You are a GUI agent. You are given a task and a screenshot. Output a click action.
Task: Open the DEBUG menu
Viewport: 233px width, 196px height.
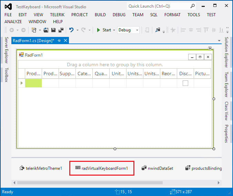tap(119, 15)
